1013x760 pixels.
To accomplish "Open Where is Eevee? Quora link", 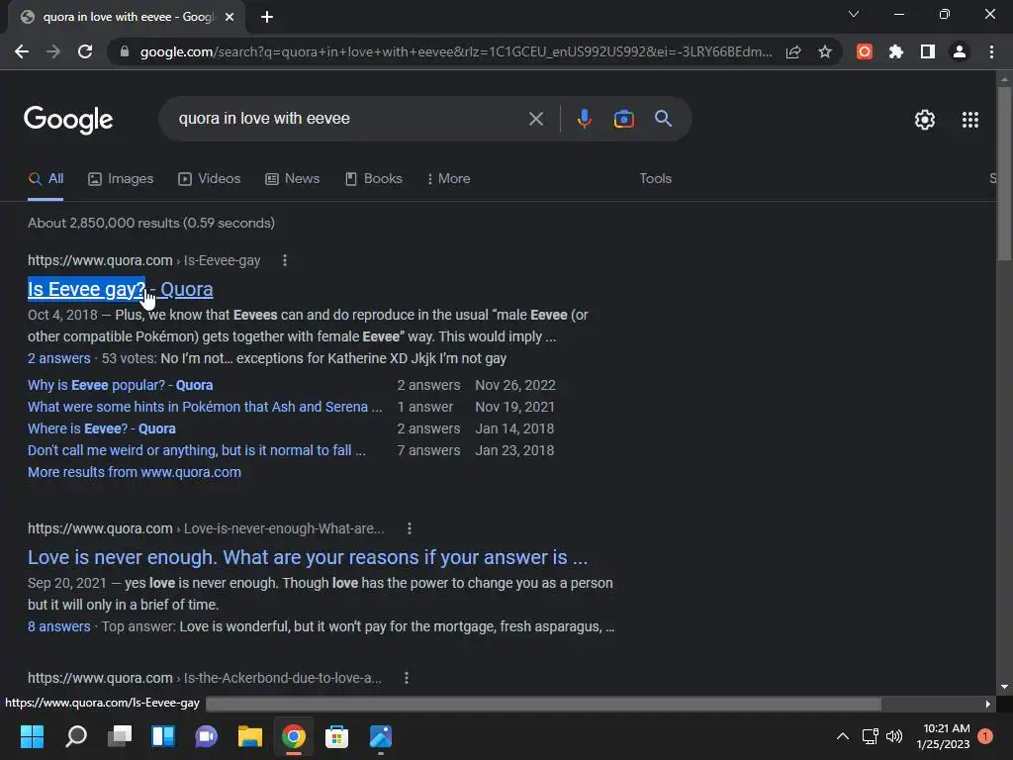I will [102, 429].
